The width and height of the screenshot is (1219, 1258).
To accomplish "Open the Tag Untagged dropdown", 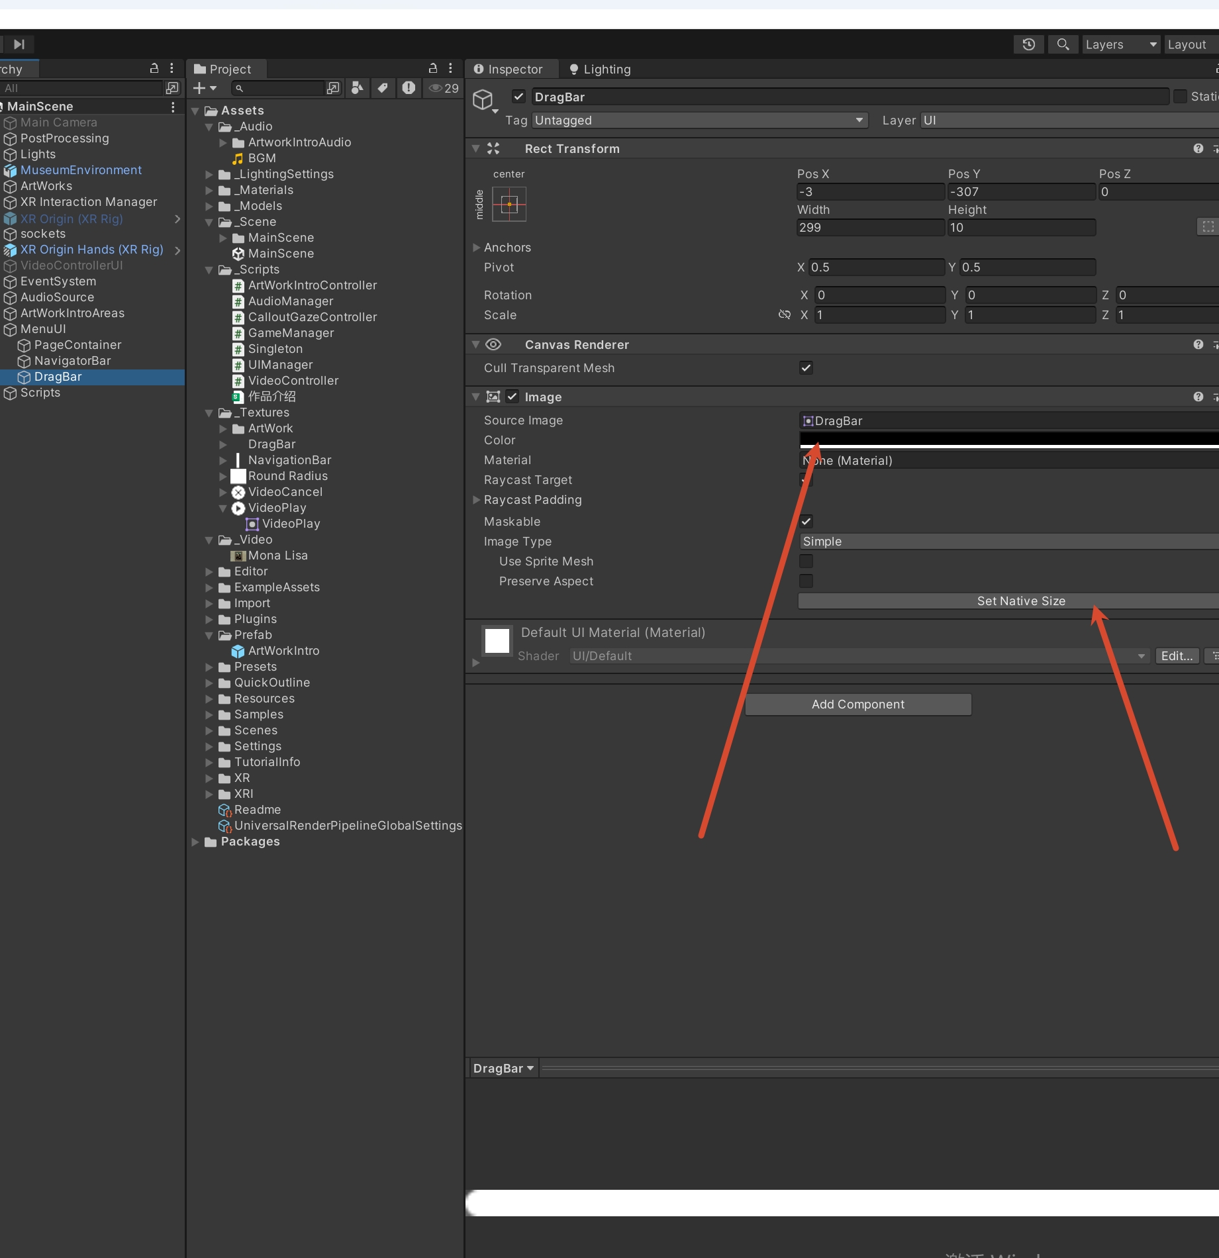I will click(700, 120).
